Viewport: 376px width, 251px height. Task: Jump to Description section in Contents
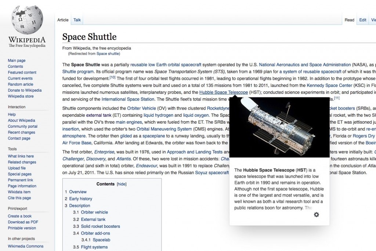tap(80, 206)
